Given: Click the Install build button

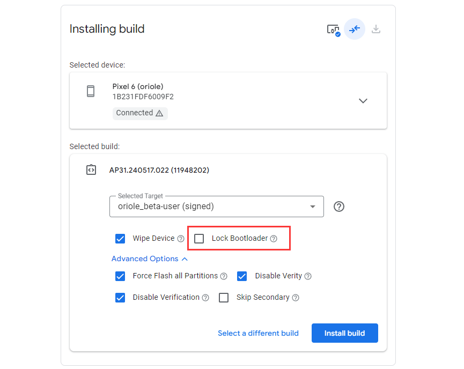Looking at the screenshot, I should pos(345,333).
